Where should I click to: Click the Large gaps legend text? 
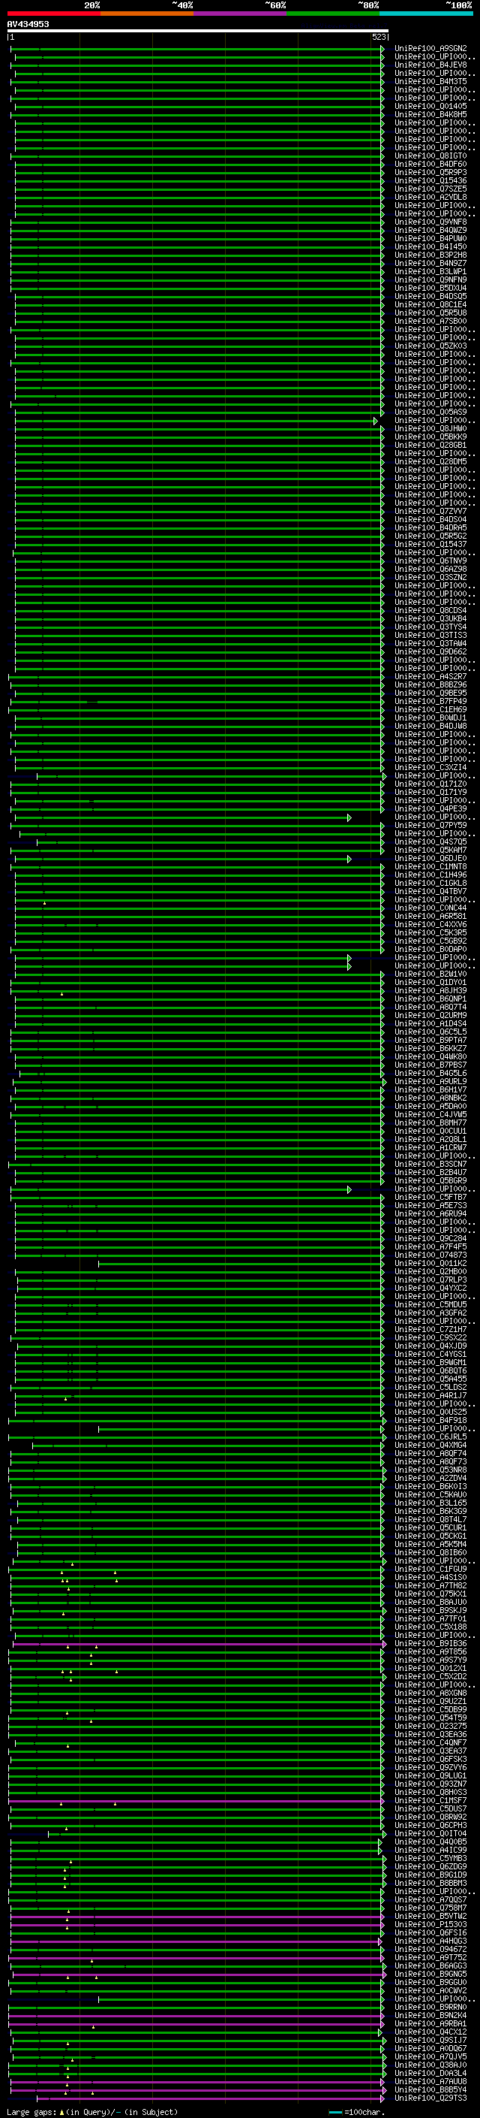pos(93,2112)
